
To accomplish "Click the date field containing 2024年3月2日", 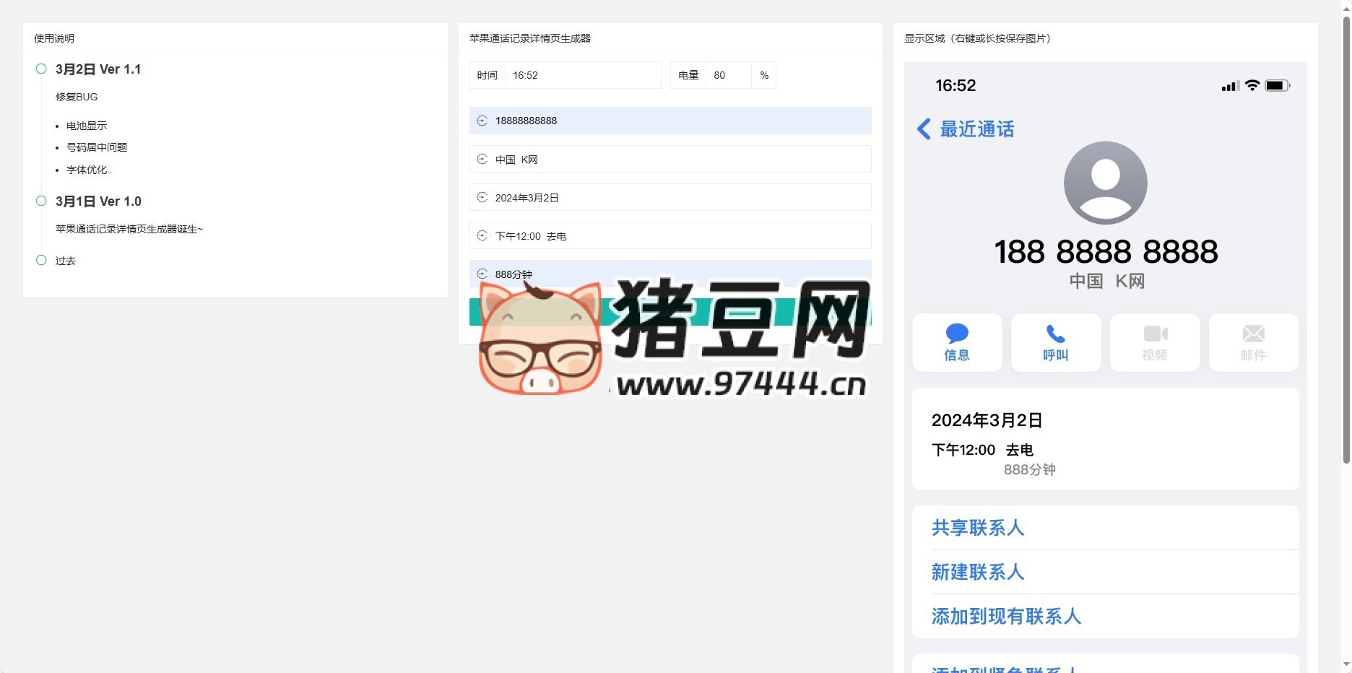I will (679, 198).
